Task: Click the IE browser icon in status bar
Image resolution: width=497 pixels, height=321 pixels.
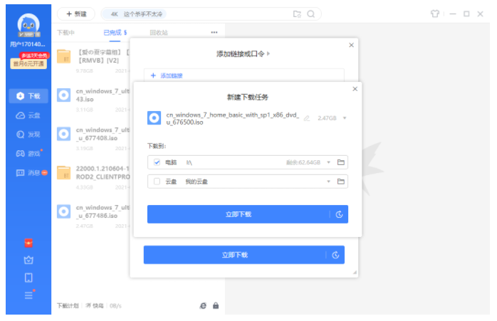Action: pos(203,305)
